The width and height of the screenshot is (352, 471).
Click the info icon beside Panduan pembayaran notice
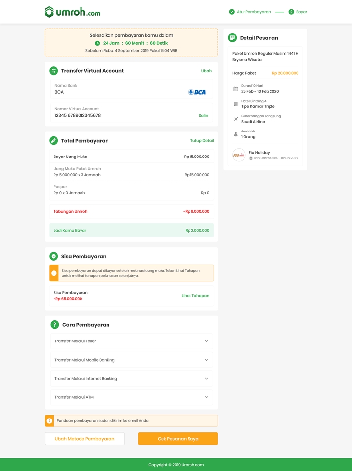[49, 421]
